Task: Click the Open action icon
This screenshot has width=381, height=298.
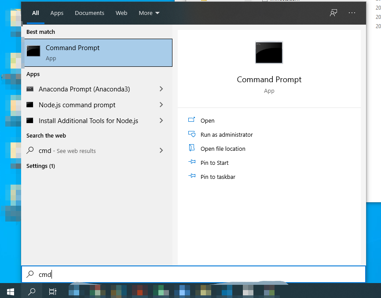Action: (x=192, y=120)
